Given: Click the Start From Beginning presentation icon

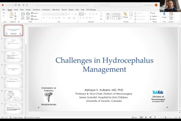Looking at the screenshot, I should click(x=23, y=5).
